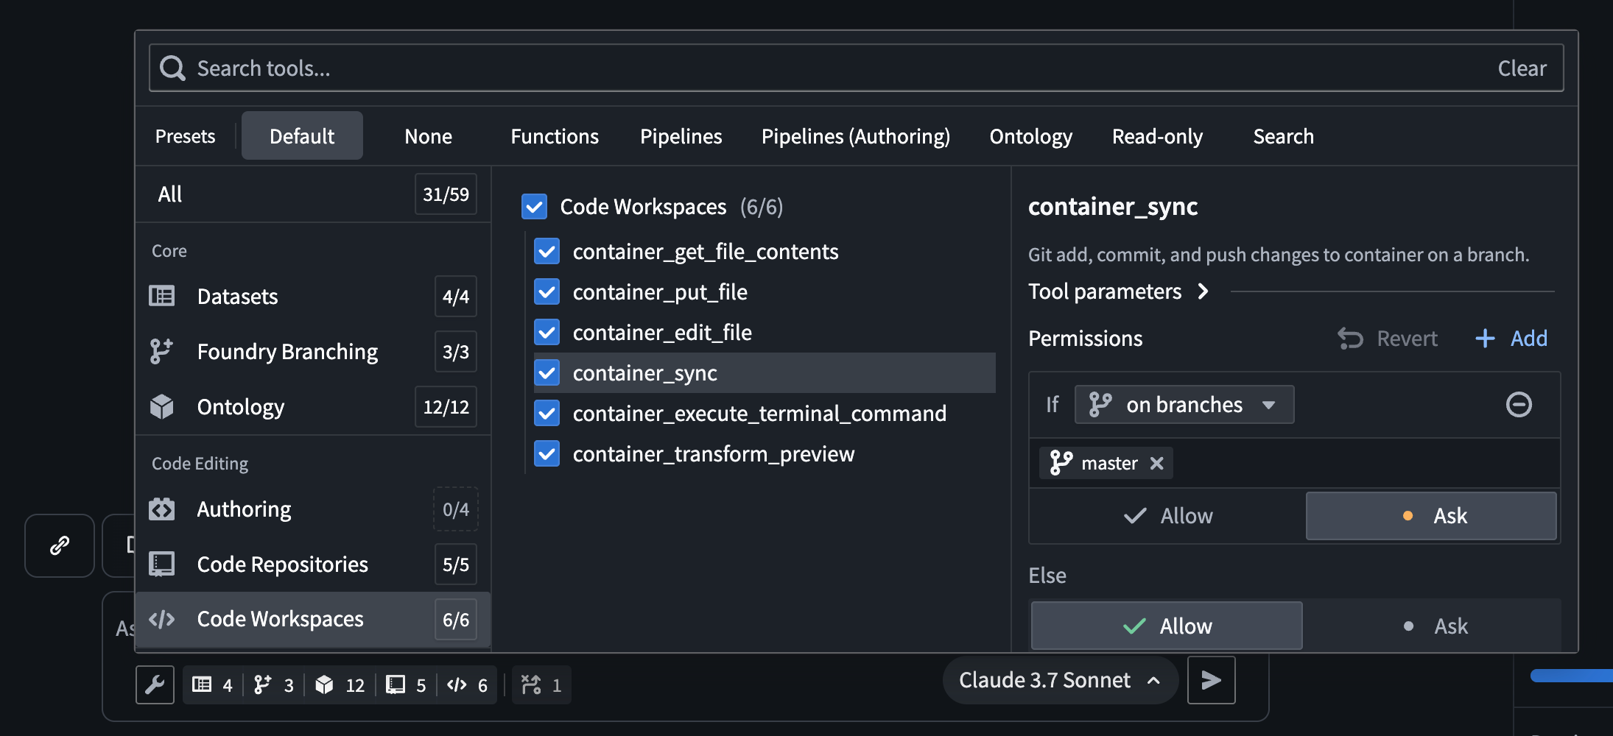Uncheck container_execute_terminal_command
Screen dimensions: 1613x736
(547, 413)
